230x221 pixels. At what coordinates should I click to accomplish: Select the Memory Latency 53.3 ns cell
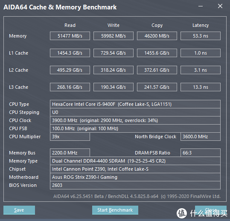[x=201, y=36]
